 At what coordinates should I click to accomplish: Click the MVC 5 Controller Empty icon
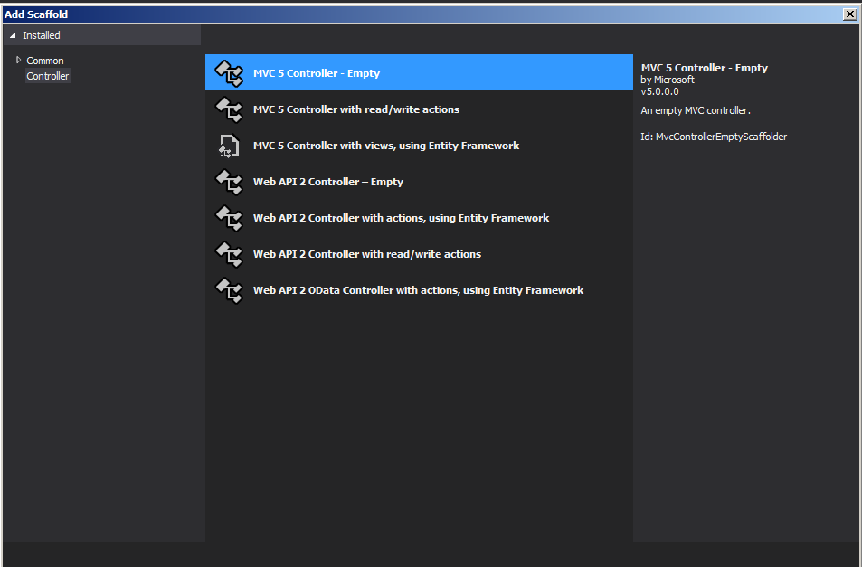(x=229, y=73)
